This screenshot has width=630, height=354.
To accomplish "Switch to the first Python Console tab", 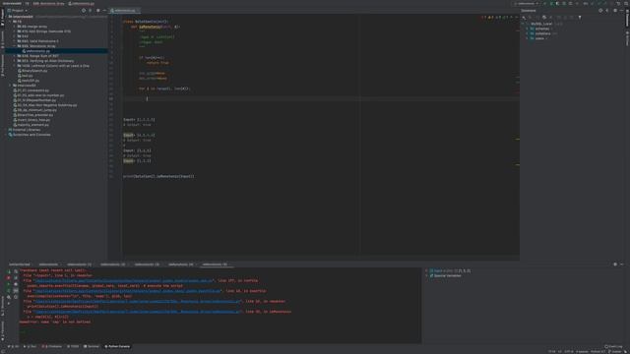I will click(20, 265).
